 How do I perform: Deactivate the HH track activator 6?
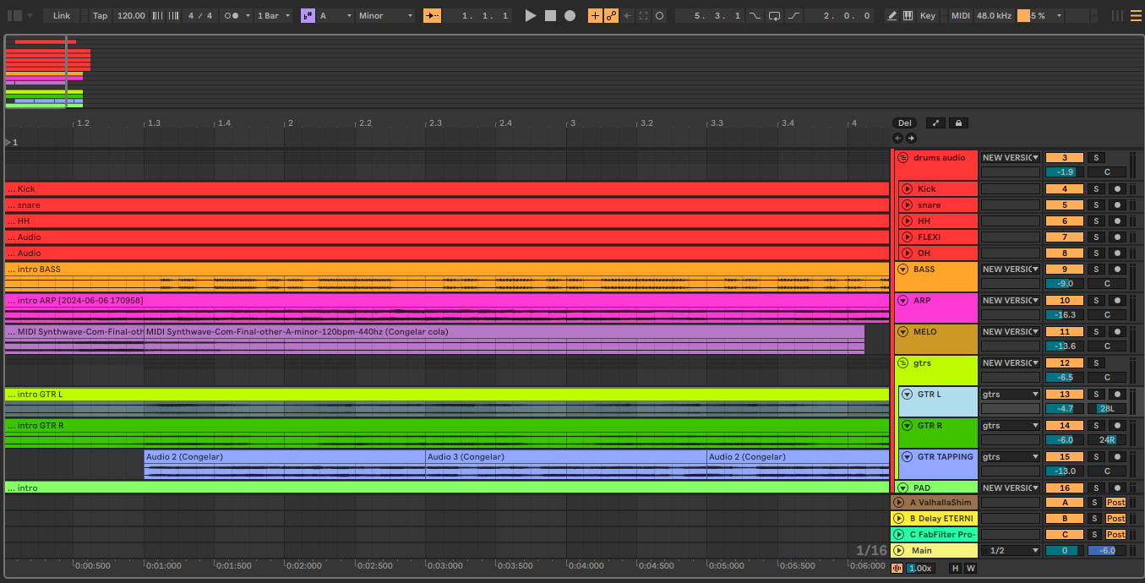point(1065,221)
